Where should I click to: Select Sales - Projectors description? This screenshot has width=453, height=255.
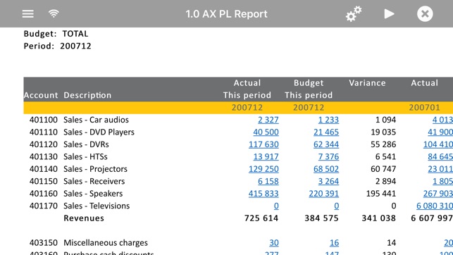pyautogui.click(x=95, y=168)
